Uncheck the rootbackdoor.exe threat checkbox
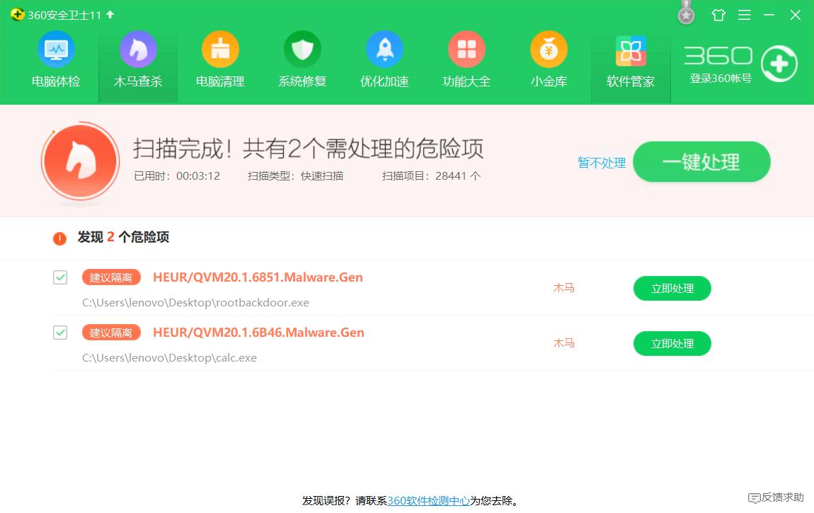814x513 pixels. (x=59, y=277)
